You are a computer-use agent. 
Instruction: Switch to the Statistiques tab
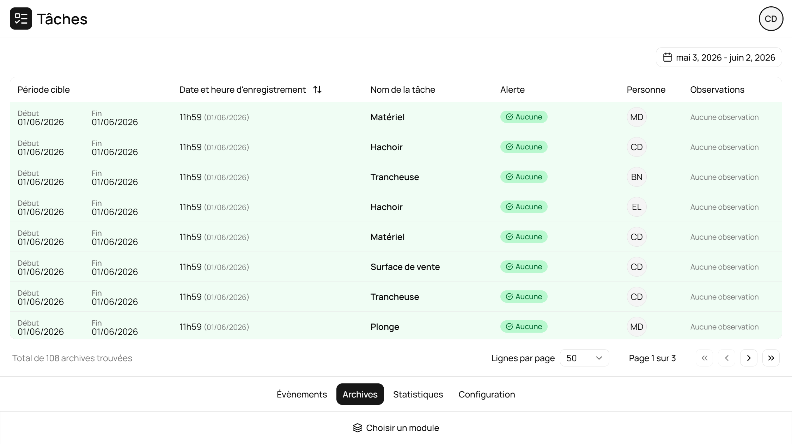[x=418, y=394]
